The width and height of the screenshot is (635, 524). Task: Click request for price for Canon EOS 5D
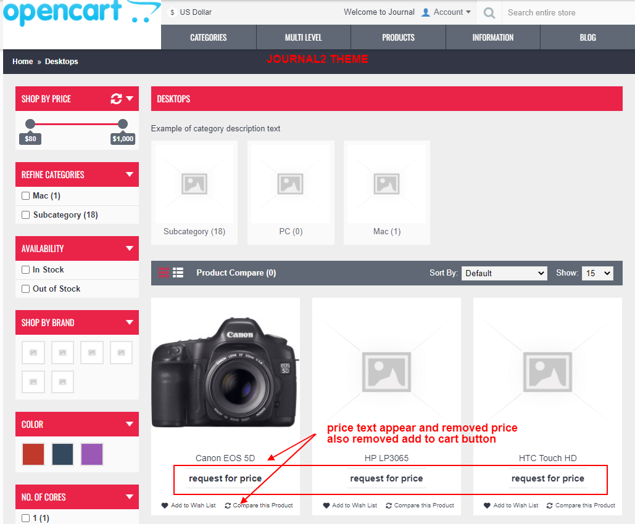coord(225,478)
